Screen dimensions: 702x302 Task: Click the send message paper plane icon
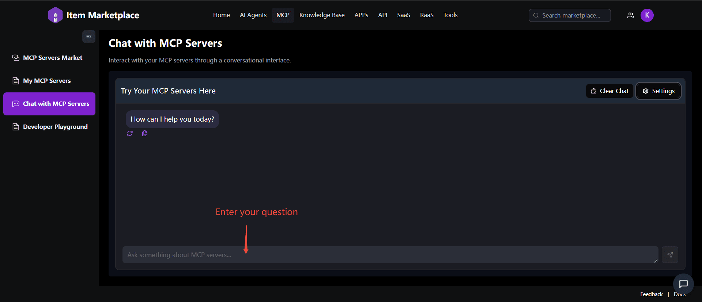tap(670, 255)
